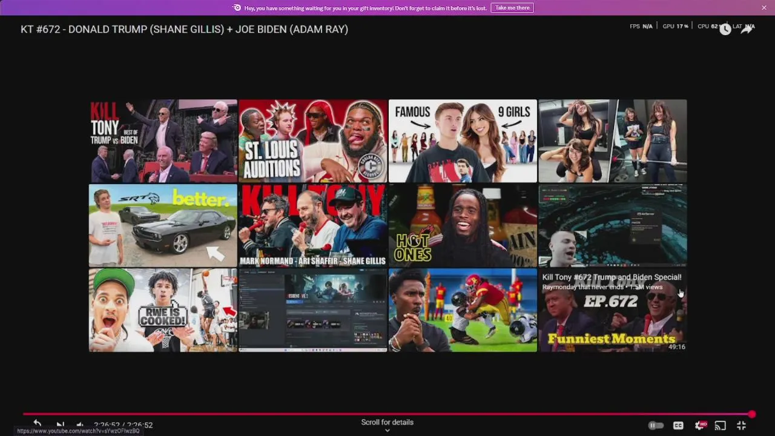Dismiss the gift inventory banner
Image resolution: width=775 pixels, height=436 pixels.
pyautogui.click(x=764, y=8)
